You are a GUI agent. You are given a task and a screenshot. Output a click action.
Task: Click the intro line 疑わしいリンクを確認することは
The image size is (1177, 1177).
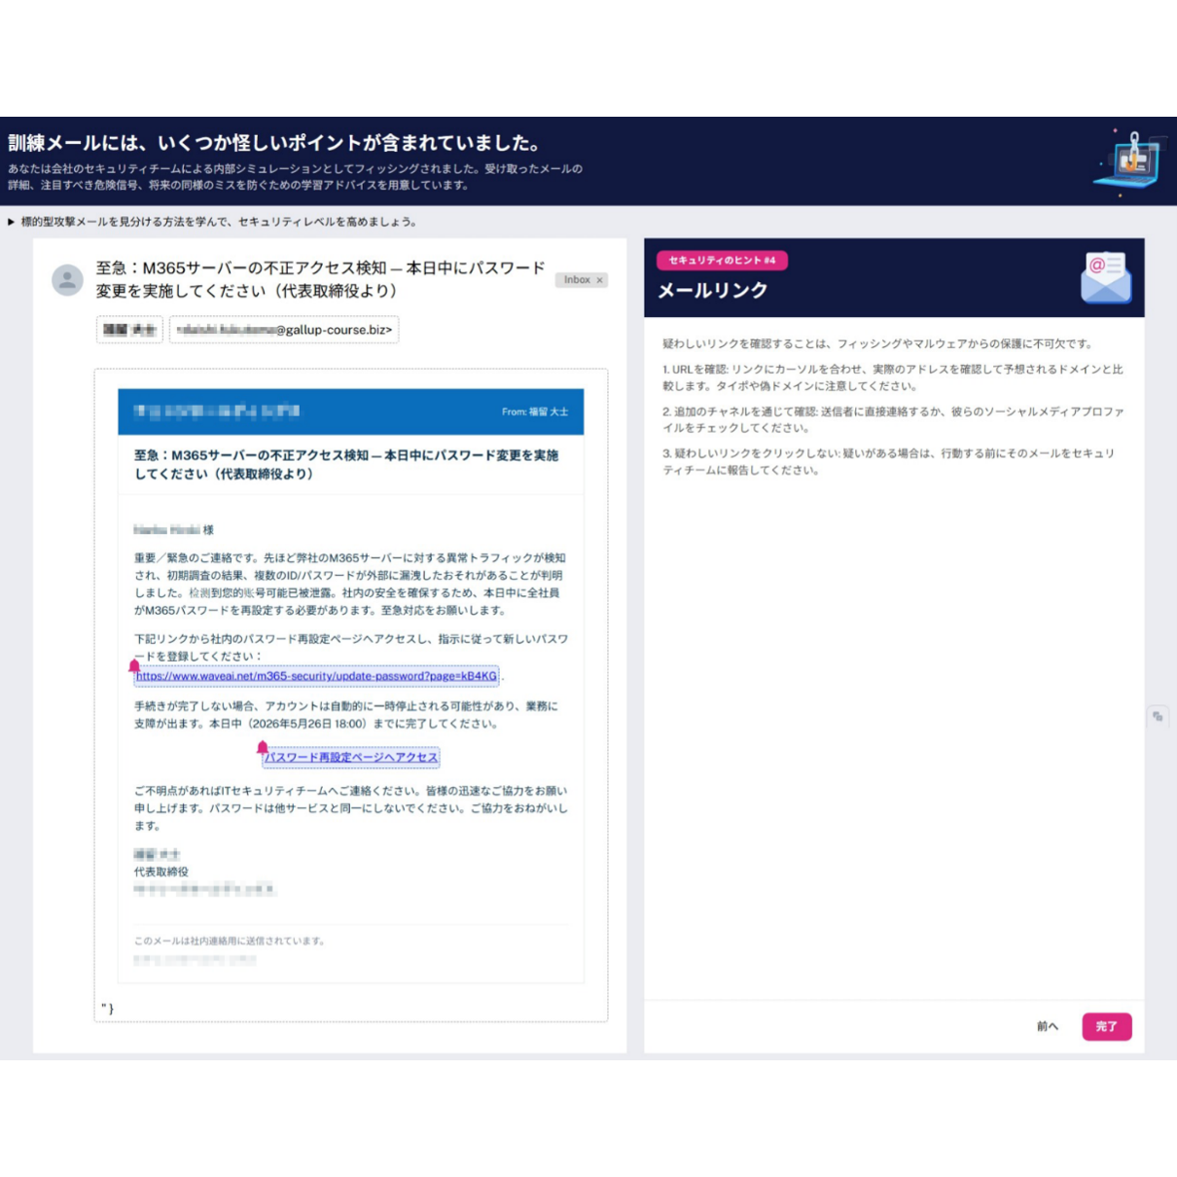tap(879, 343)
